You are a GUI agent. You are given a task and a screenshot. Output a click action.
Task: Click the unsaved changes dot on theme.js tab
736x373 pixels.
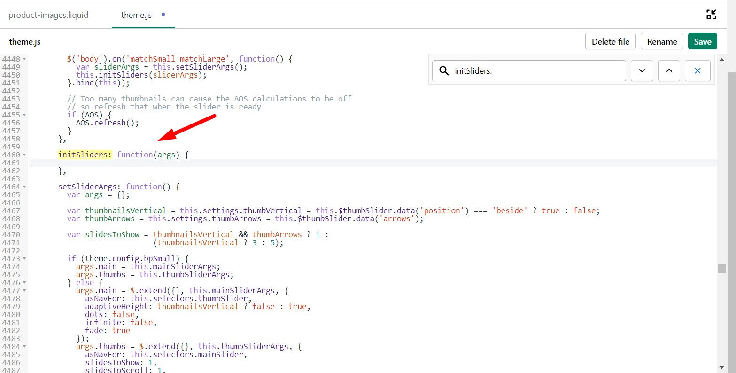pos(163,15)
